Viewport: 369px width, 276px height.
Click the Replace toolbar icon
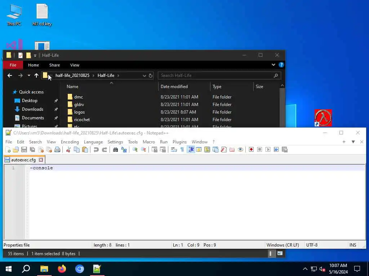pos(124,149)
